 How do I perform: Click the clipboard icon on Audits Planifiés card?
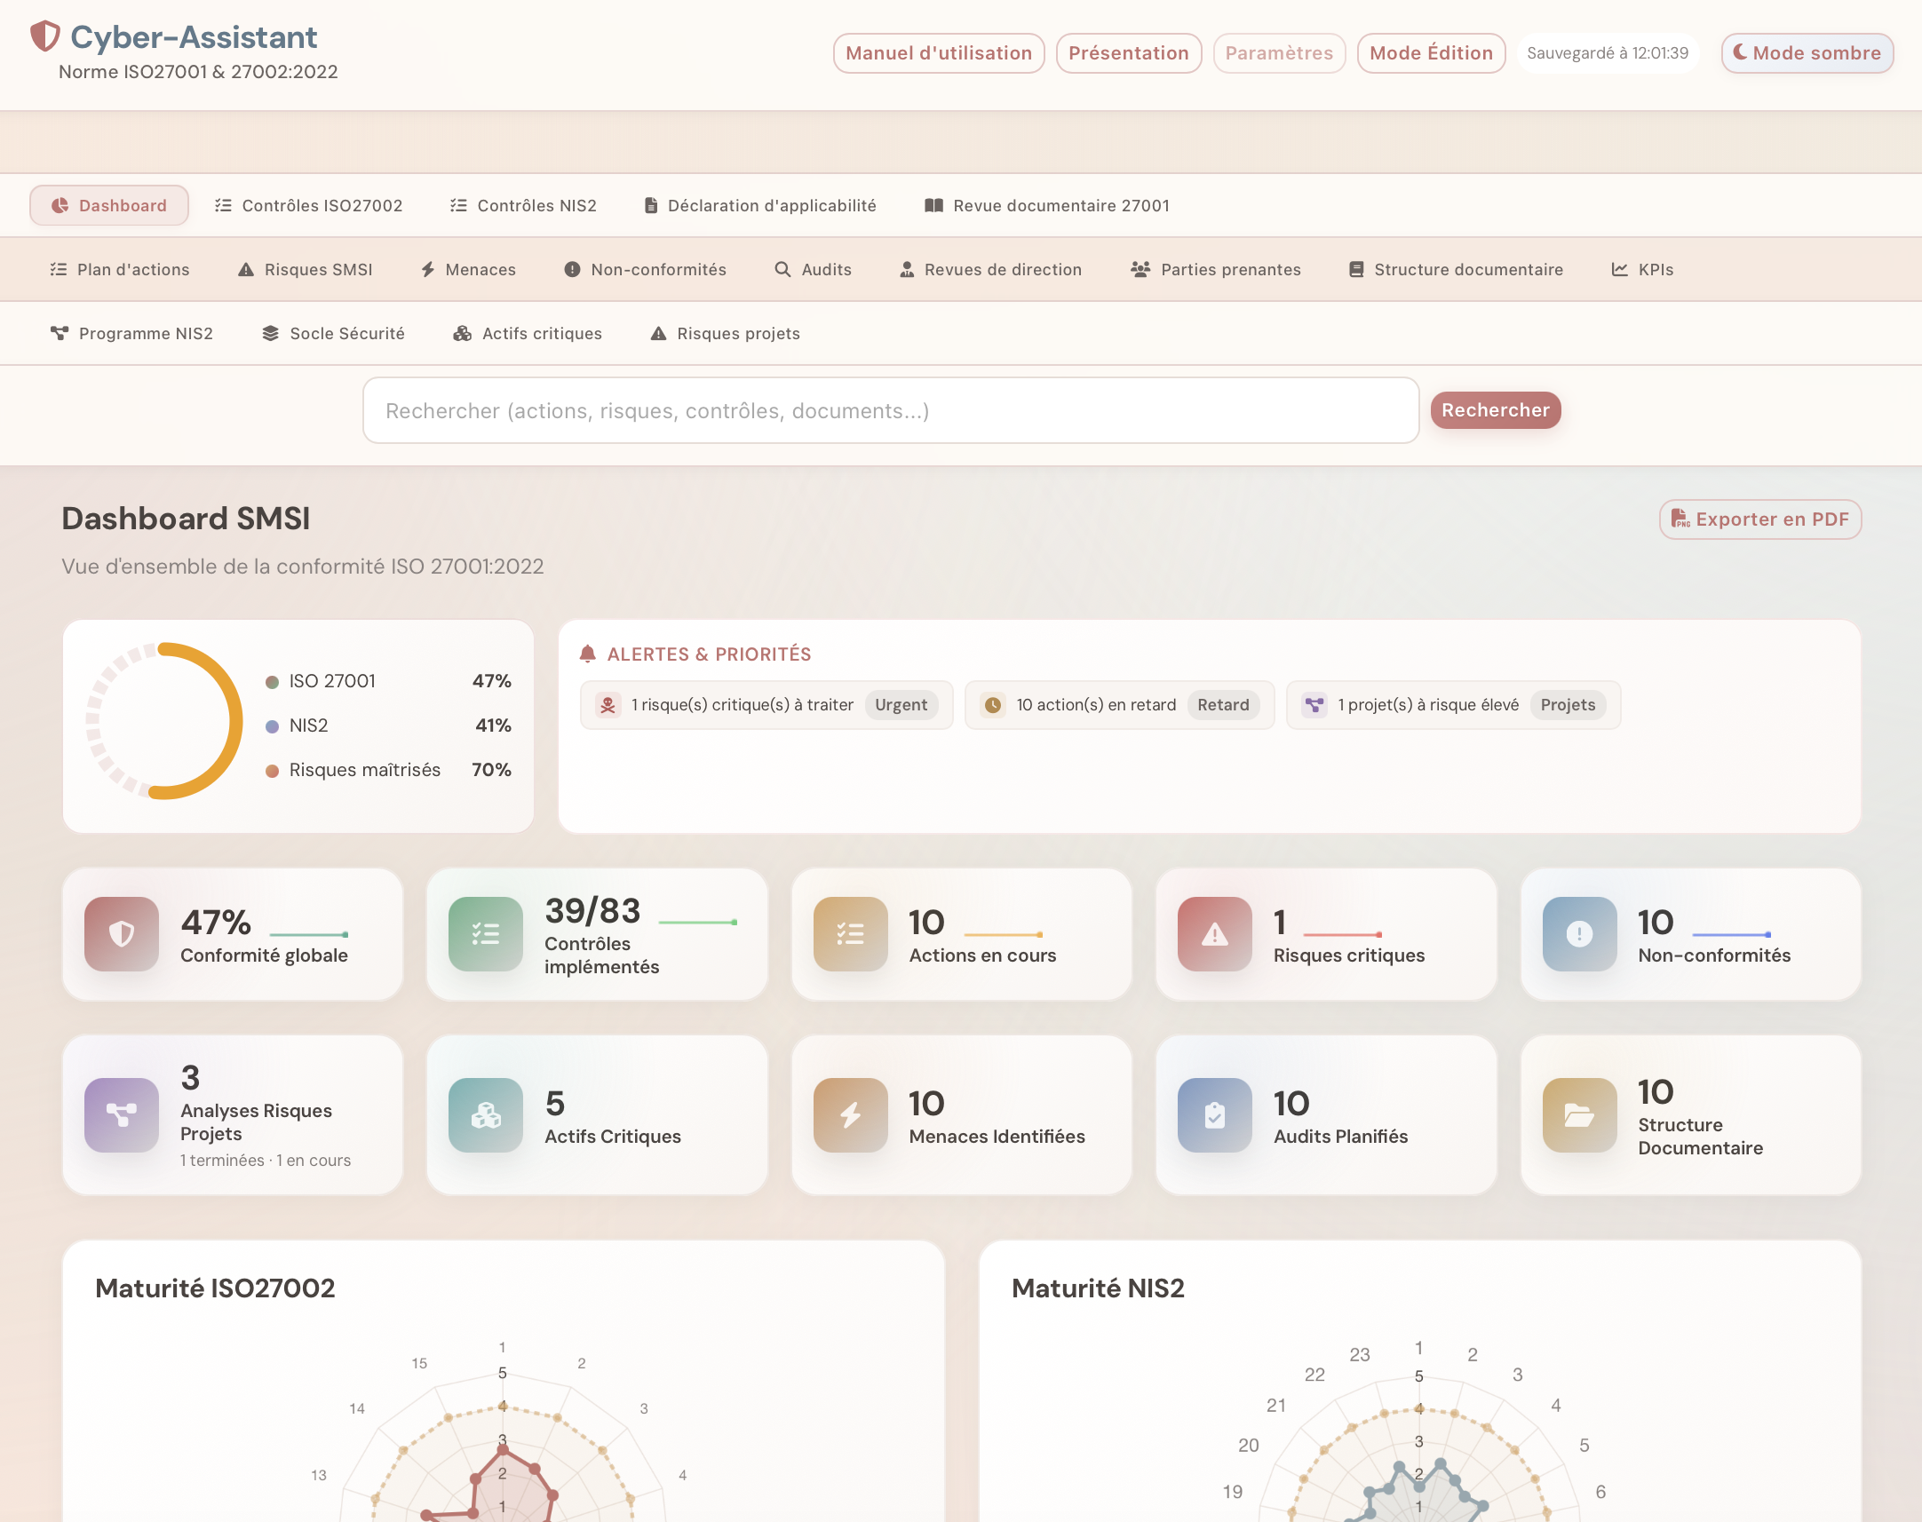click(x=1213, y=1114)
